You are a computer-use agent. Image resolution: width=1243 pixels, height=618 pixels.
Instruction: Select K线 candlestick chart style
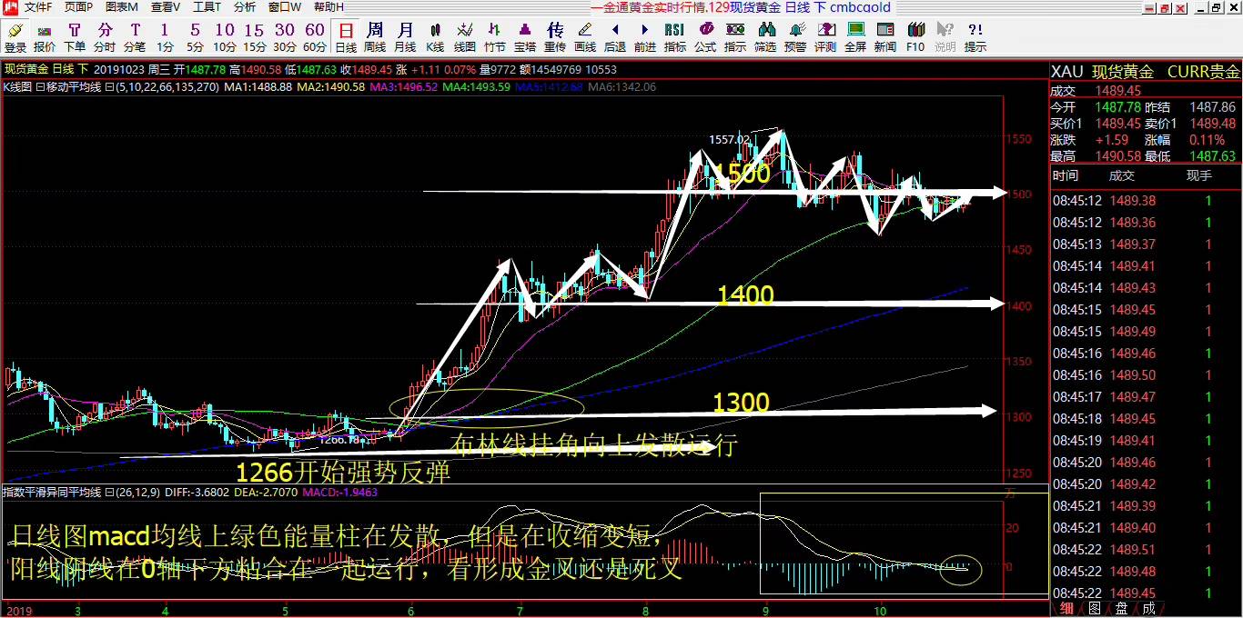click(x=435, y=37)
